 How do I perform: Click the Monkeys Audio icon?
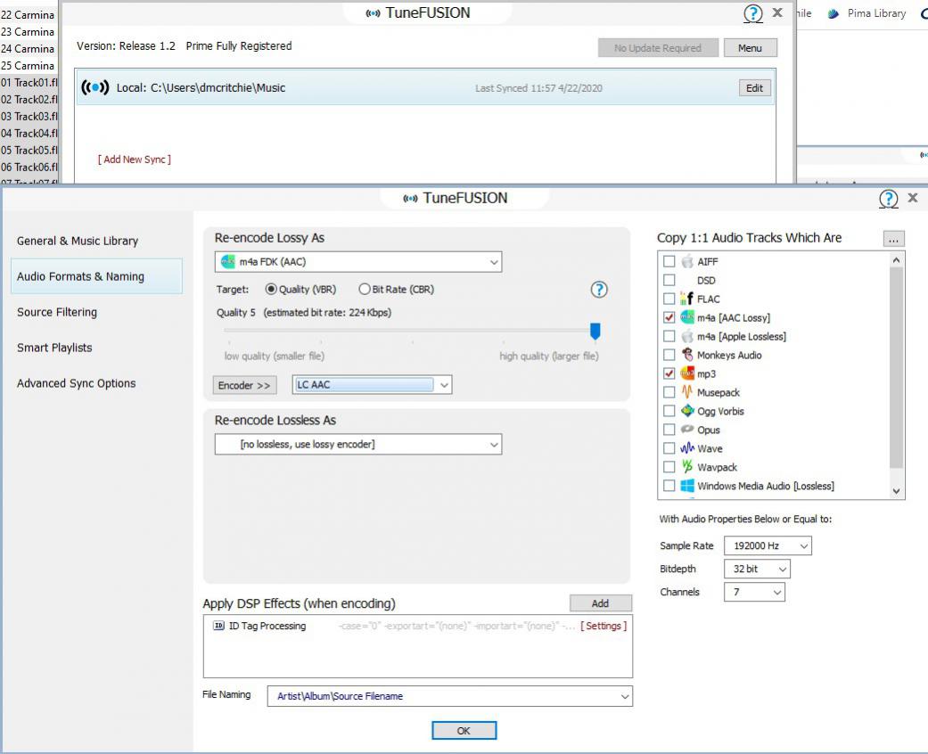[687, 356]
